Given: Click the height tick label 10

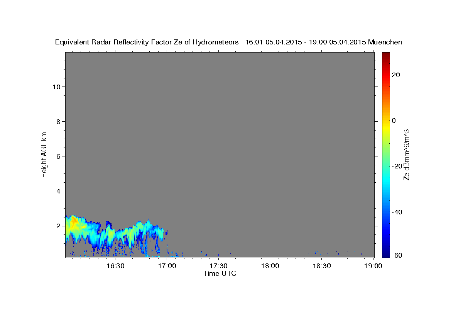Looking at the screenshot, I should (57, 87).
